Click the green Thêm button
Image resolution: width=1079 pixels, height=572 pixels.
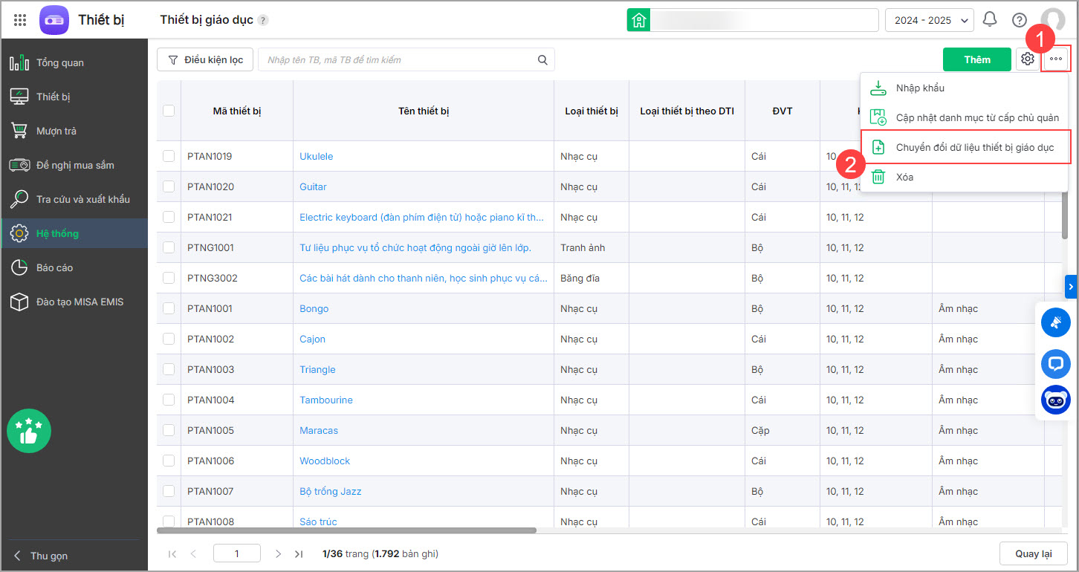pyautogui.click(x=976, y=59)
